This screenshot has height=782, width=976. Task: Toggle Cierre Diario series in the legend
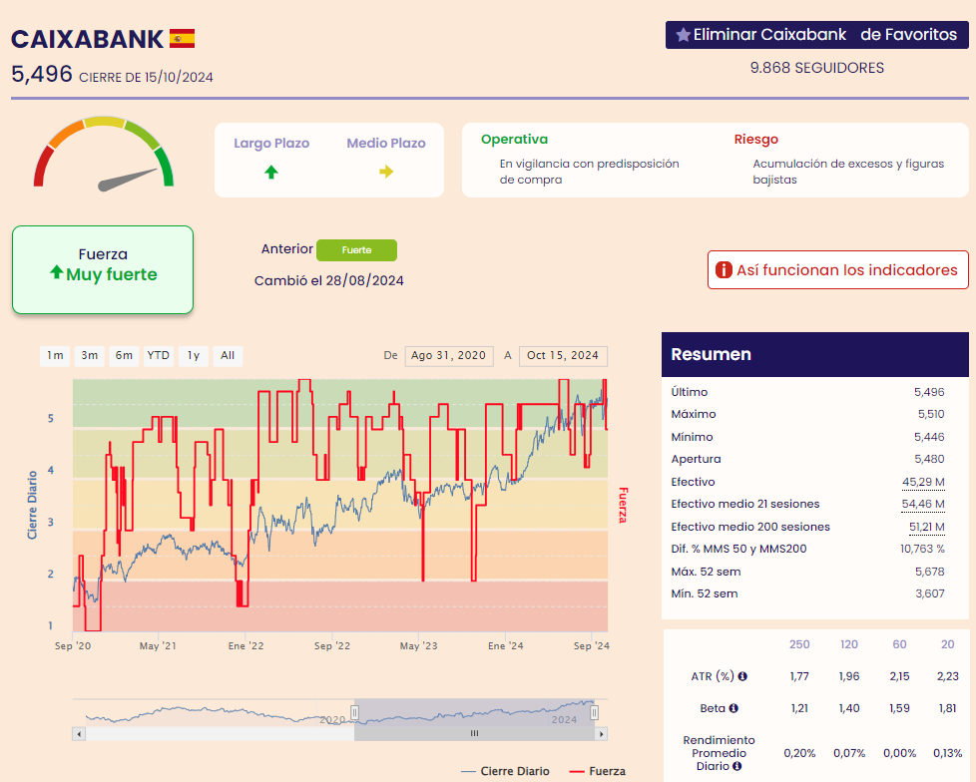[x=505, y=771]
